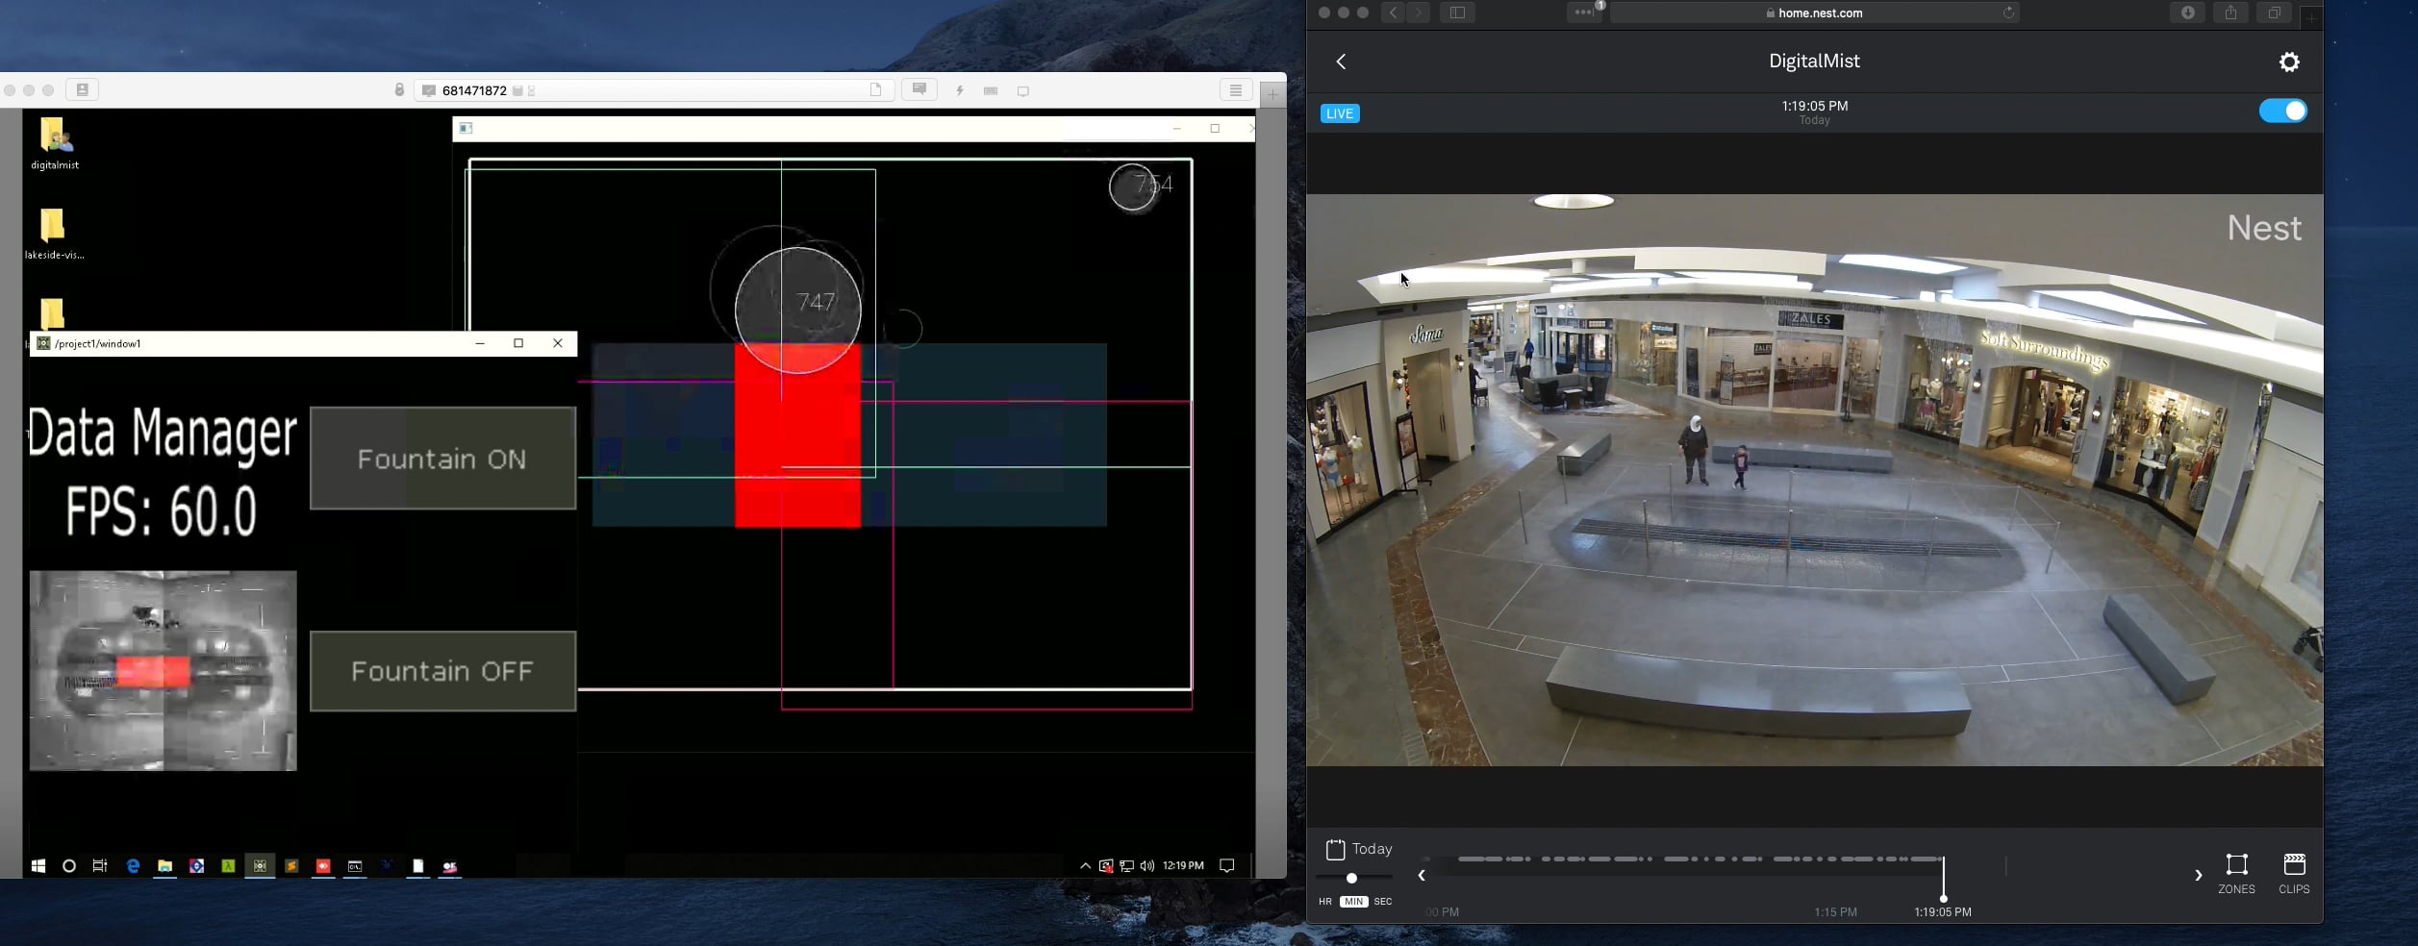Viewport: 2418px width, 946px height.
Task: Click the 681471872 session ID field
Action: point(654,90)
